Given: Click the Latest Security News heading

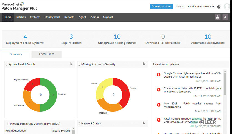Looking at the screenshot, I should pos(166,64).
